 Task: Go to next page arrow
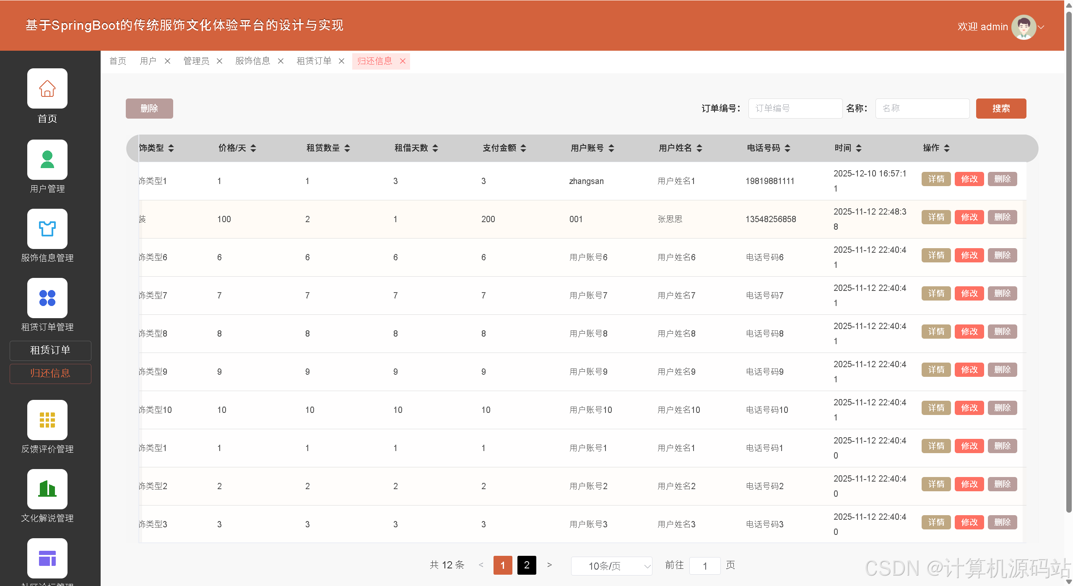point(549,565)
